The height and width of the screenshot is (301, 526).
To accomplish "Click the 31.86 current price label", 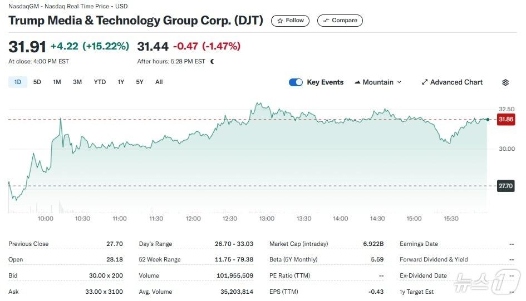I will tap(506, 120).
